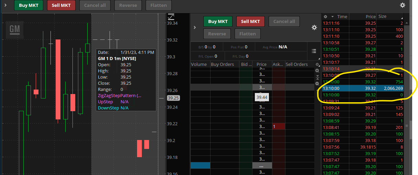The height and width of the screenshot is (175, 418).
Task: Open Active Trader panel gear settings
Action: pos(314,27)
